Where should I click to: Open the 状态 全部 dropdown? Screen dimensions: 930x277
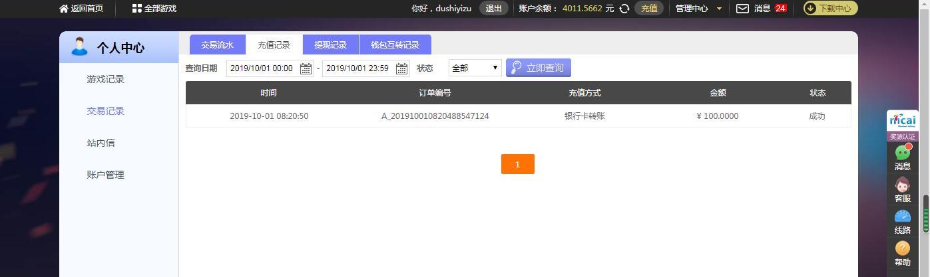pyautogui.click(x=475, y=68)
